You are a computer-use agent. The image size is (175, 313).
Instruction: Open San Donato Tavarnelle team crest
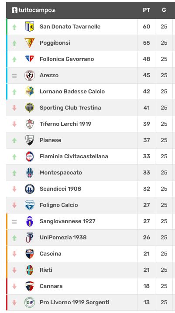[30, 27]
